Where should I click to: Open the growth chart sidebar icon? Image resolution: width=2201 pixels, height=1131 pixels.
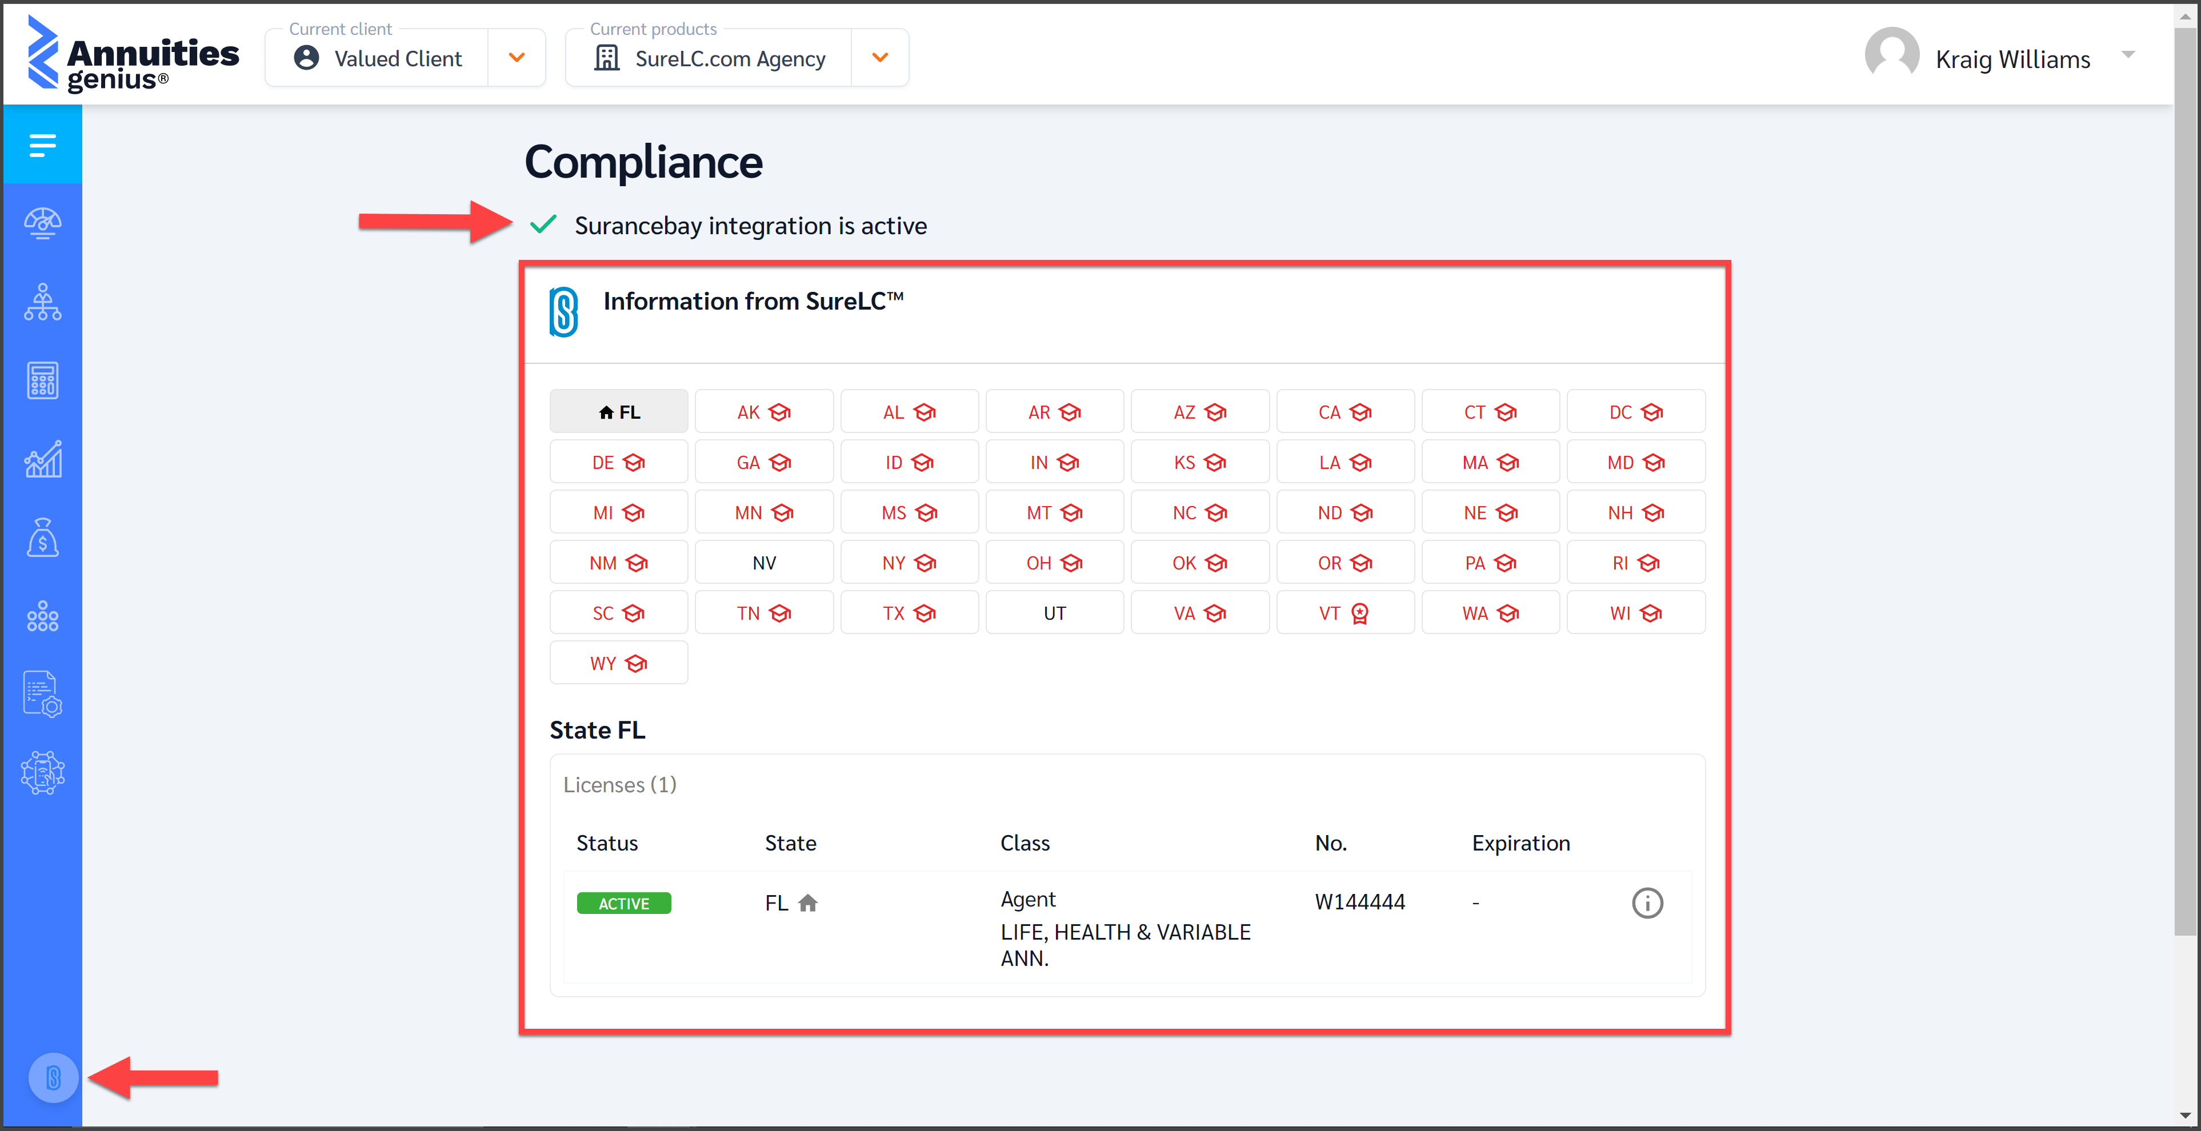[43, 460]
